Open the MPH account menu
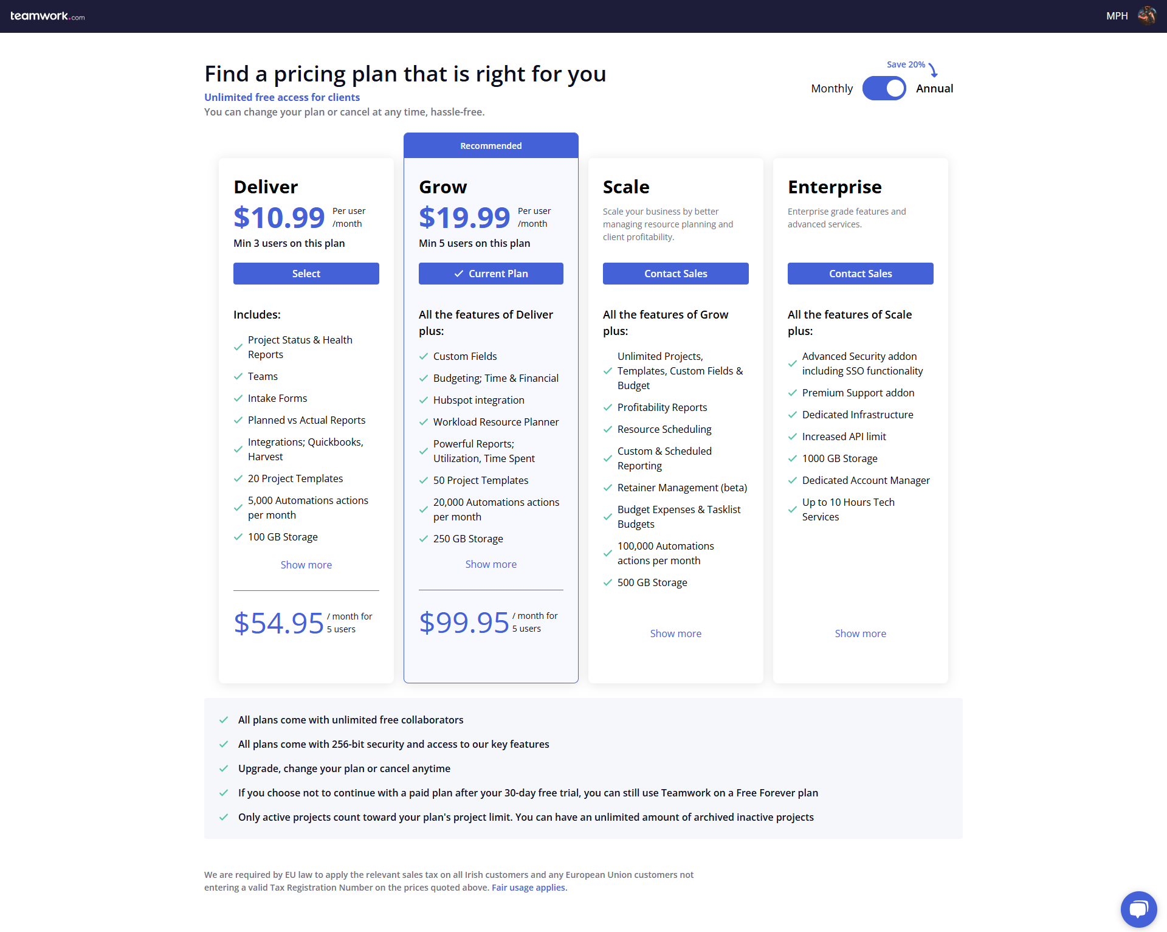Image resolution: width=1167 pixels, height=932 pixels. [1117, 16]
